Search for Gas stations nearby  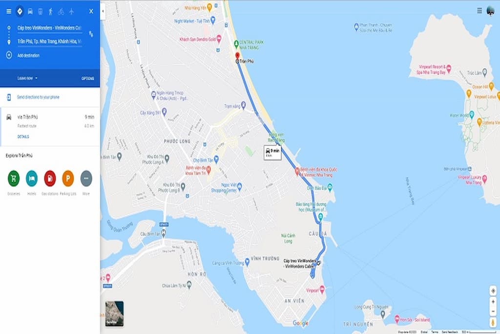click(50, 178)
